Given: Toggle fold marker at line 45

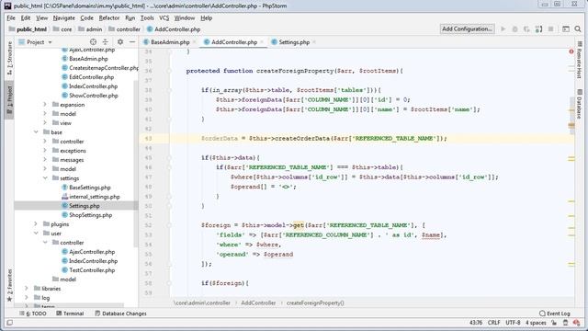Looking at the screenshot, I should tap(169, 157).
